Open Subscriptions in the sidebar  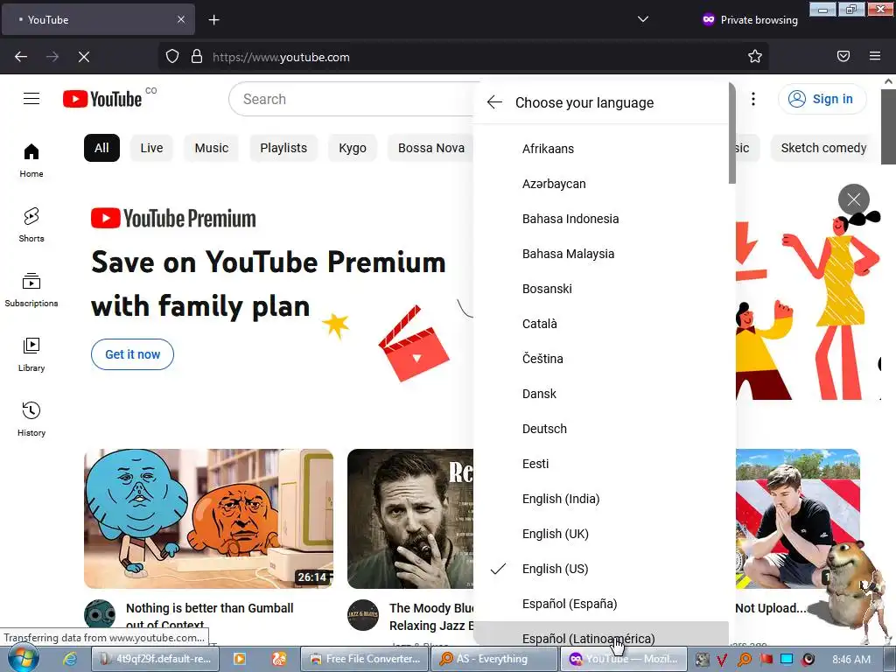point(31,290)
